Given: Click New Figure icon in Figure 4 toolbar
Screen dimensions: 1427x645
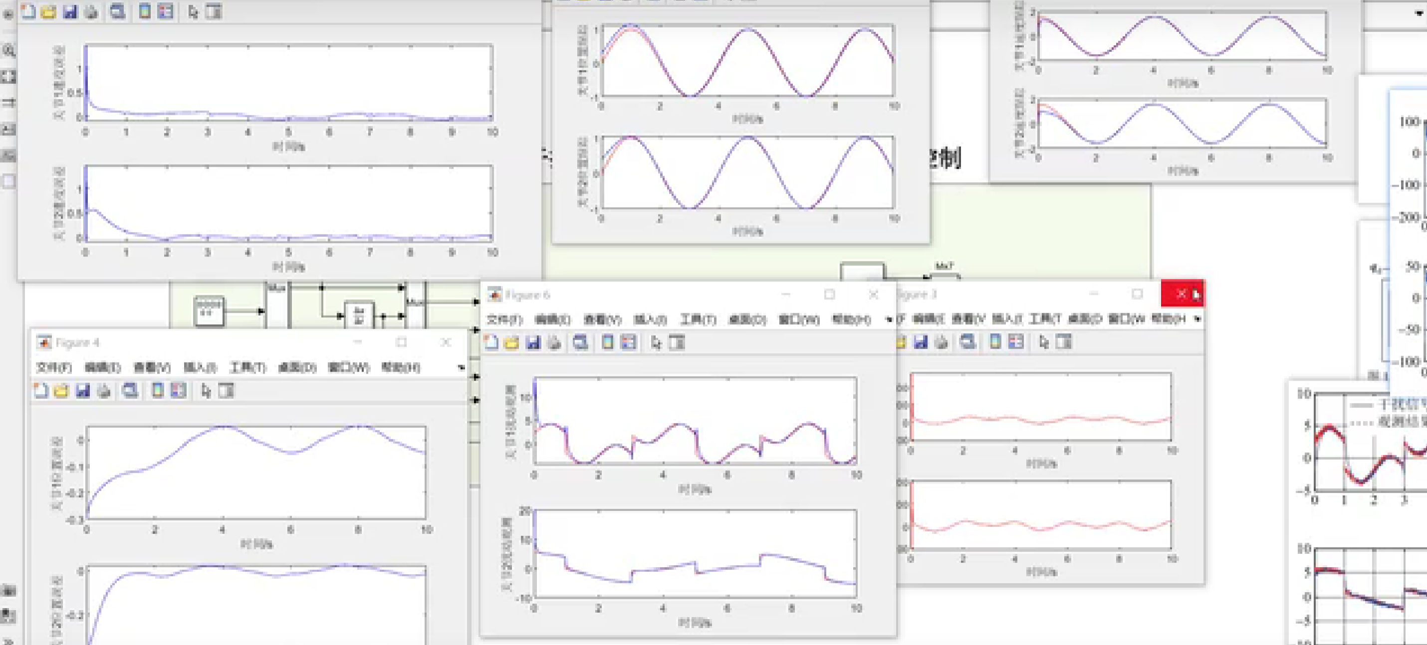Looking at the screenshot, I should coord(40,391).
